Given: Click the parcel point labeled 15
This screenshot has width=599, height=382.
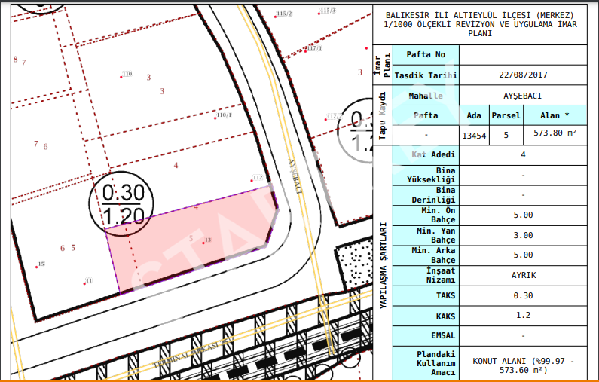Looking at the screenshot, I should [37, 266].
